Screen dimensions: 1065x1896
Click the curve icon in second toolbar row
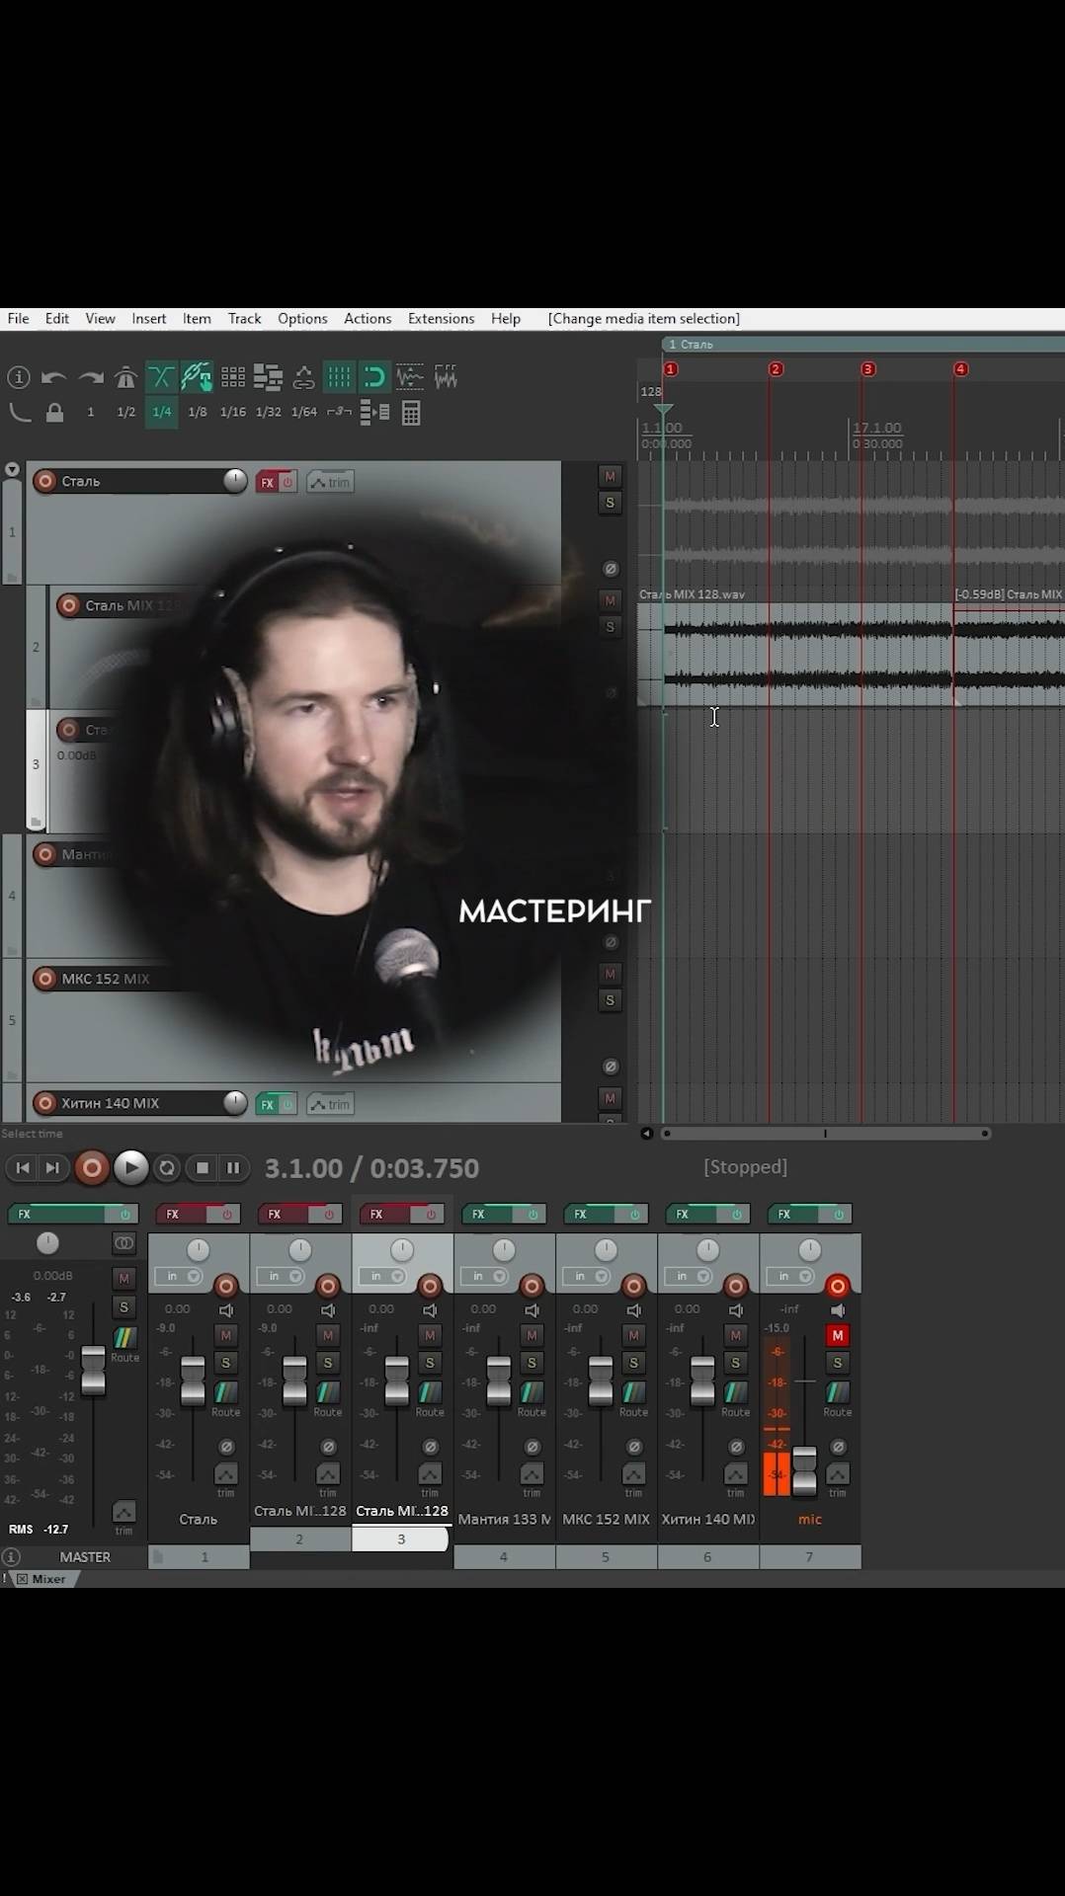[20, 413]
